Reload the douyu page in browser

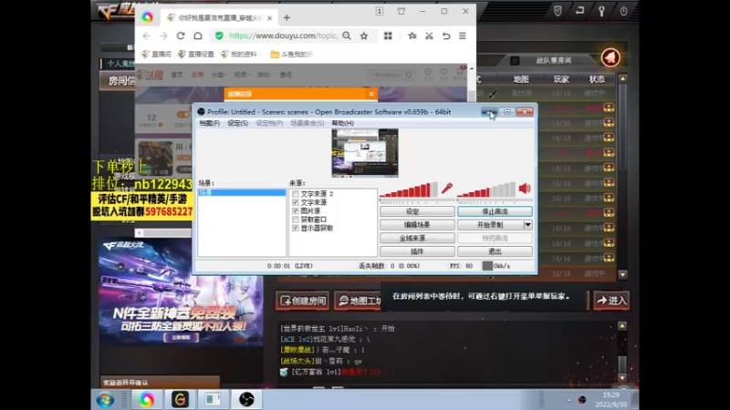(x=181, y=36)
